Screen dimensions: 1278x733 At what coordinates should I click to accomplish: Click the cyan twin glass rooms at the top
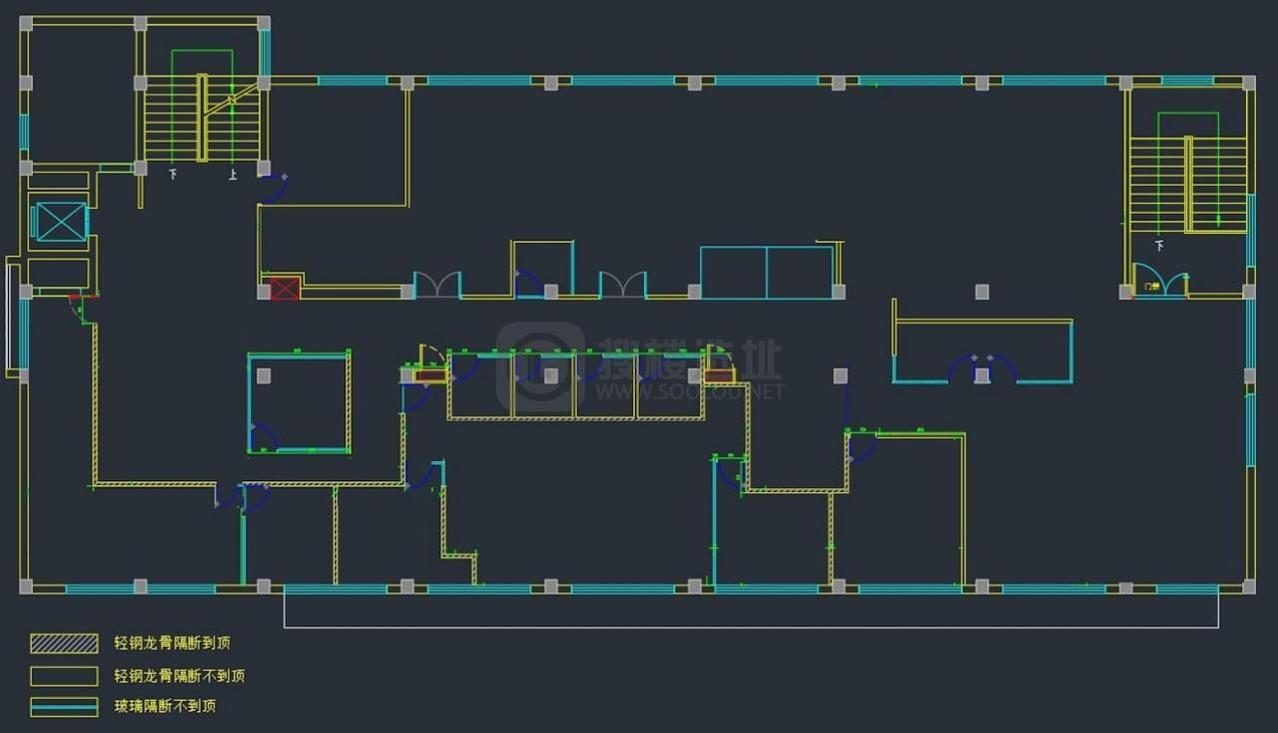click(767, 273)
